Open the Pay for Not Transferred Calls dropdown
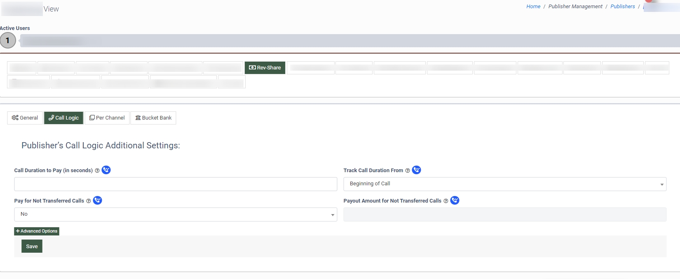 [x=176, y=214]
